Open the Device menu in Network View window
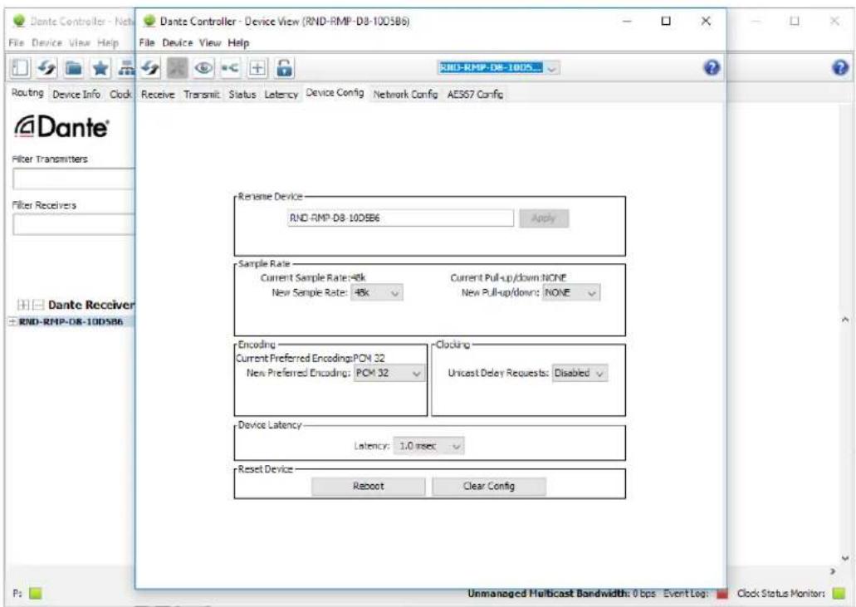Image resolution: width=856 pixels, height=607 pixels. coord(47,42)
